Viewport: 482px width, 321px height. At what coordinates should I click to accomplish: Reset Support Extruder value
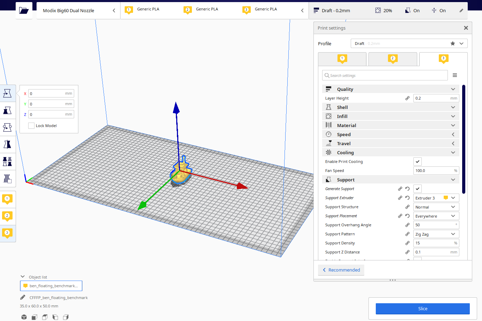407,198
